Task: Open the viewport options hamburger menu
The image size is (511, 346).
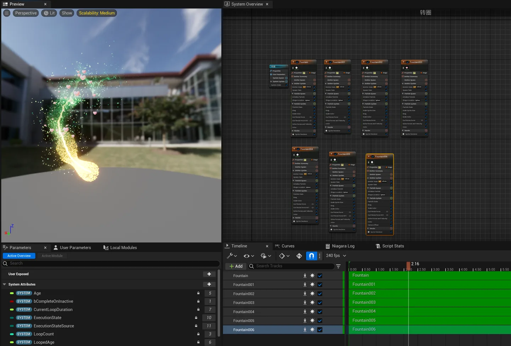Action: pyautogui.click(x=6, y=13)
